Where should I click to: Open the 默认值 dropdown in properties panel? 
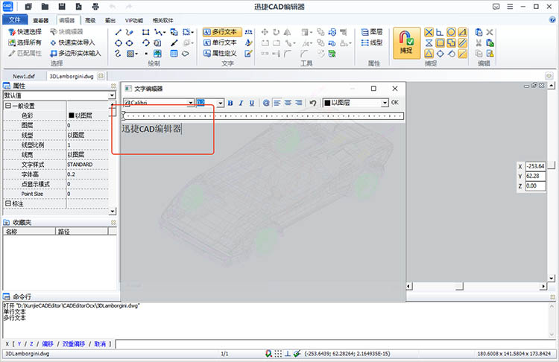point(112,95)
